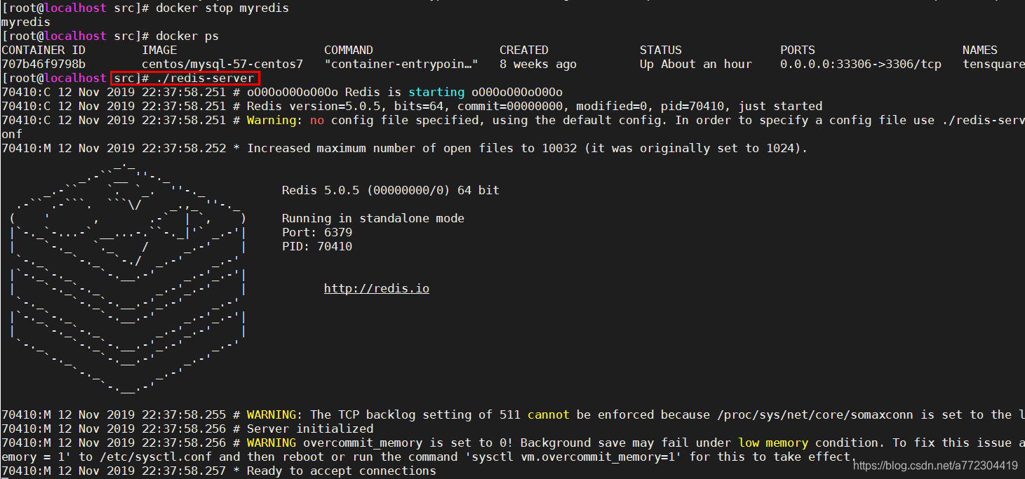The image size is (1025, 479).
Task: Click 'Redis 5.0.5 (00000000/0) 64 bit' text
Action: click(391, 190)
